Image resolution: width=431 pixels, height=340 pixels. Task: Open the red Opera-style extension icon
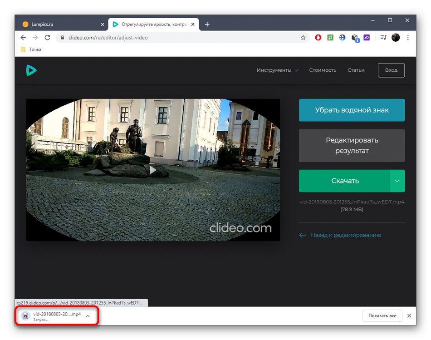click(318, 37)
